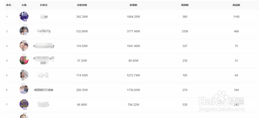The width and height of the screenshot is (259, 118).
Task: Click the 商品数 column header
Action: click(236, 5)
